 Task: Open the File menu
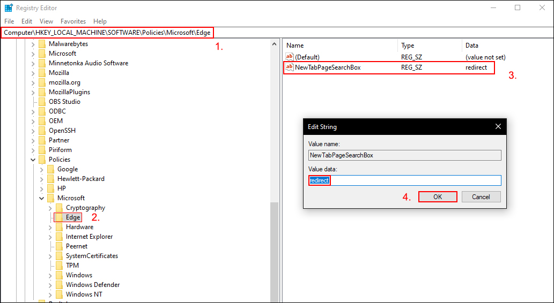click(x=9, y=21)
